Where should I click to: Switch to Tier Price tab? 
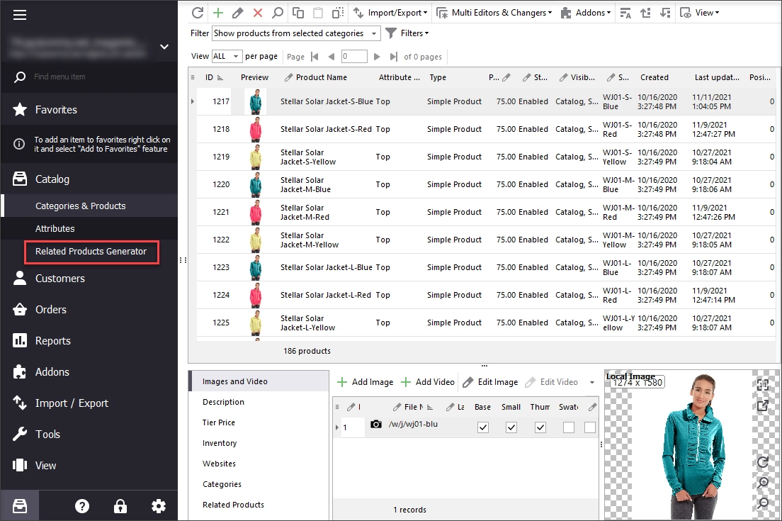coord(218,422)
